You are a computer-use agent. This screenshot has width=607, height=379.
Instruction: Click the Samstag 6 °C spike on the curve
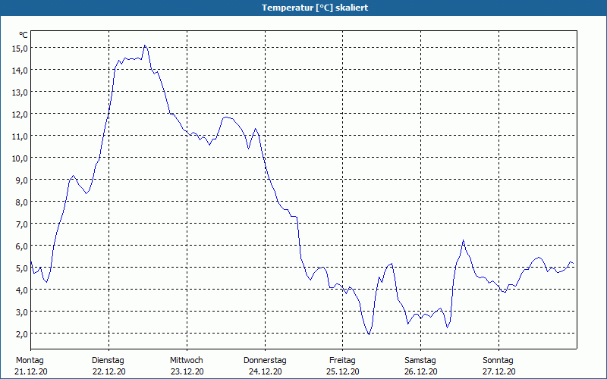(x=463, y=240)
